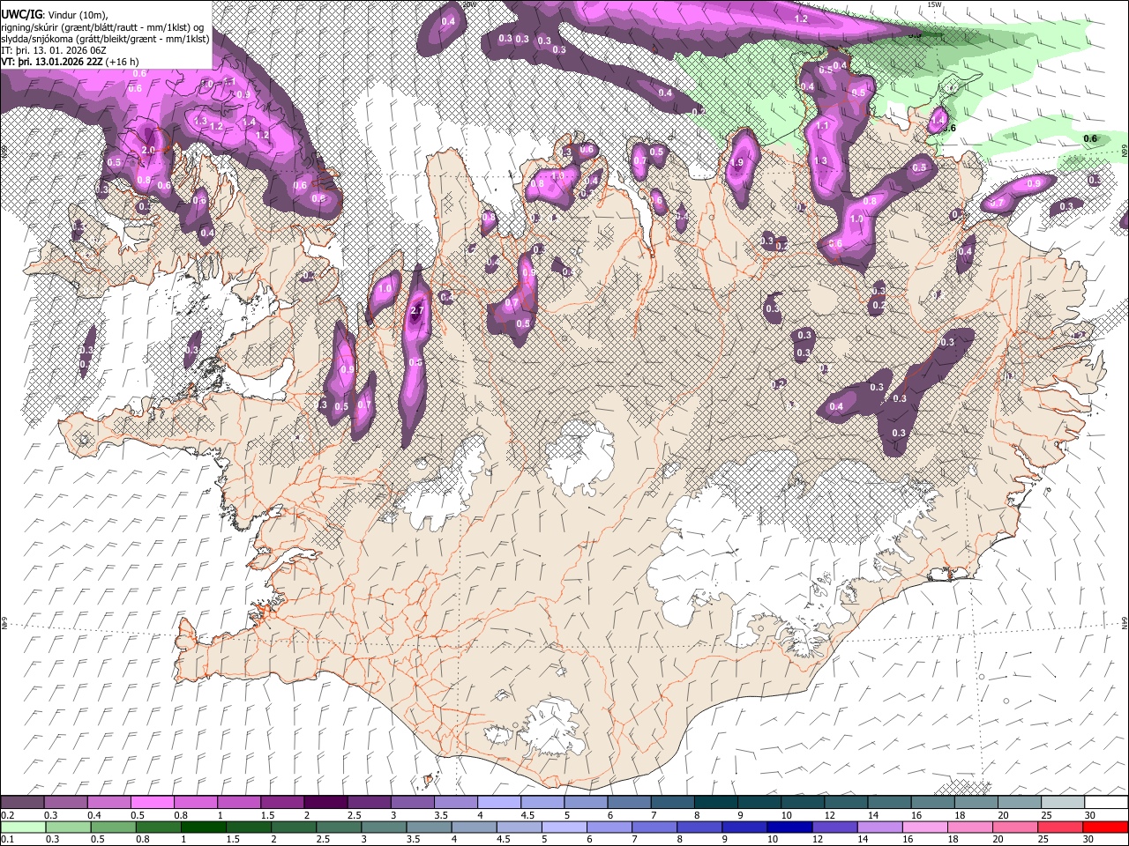This screenshot has height=846, width=1129.
Task: Click the '15W' longitude label
Action: (934, 4)
